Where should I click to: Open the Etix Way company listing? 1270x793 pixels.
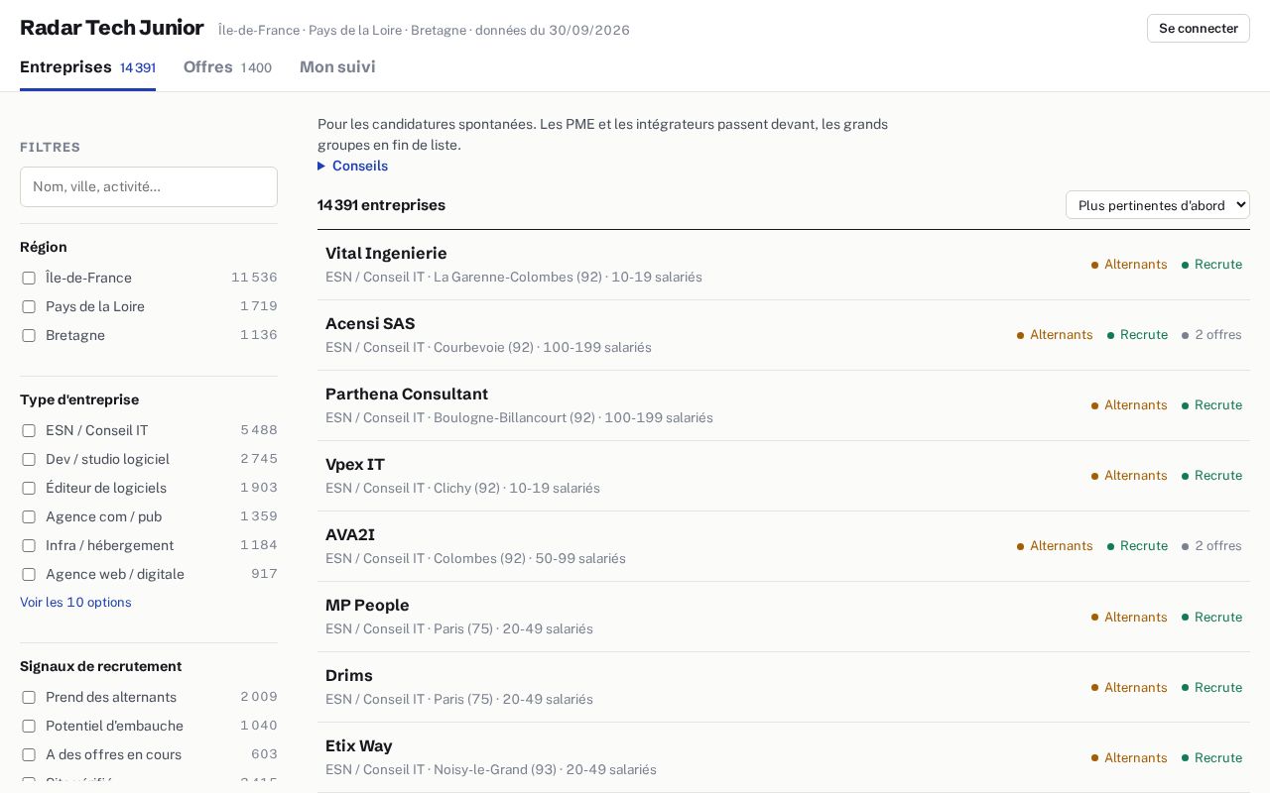pyautogui.click(x=784, y=757)
